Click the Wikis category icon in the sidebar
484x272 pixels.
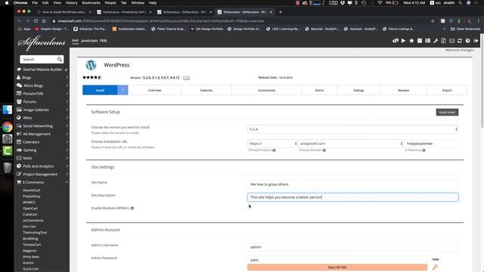pos(19,118)
